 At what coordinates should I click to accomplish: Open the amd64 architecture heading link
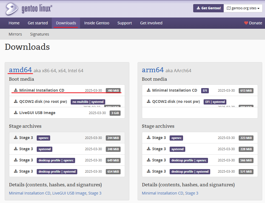tap(20, 70)
